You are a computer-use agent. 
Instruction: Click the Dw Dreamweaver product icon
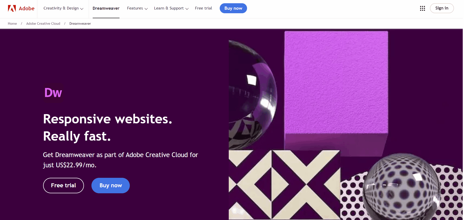[53, 93]
